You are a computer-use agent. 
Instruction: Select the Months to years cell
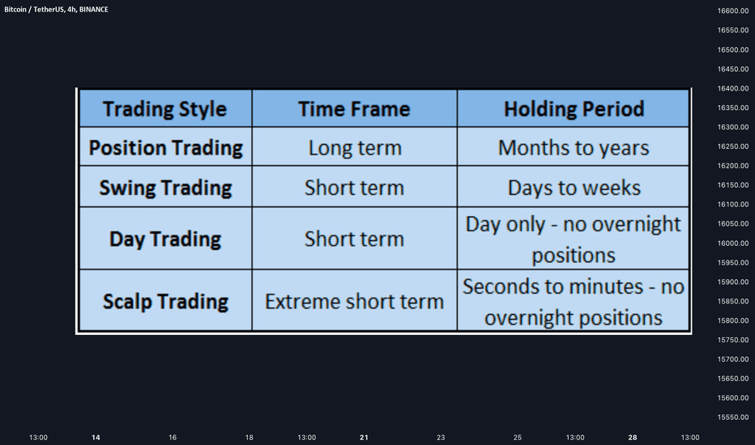(x=574, y=146)
